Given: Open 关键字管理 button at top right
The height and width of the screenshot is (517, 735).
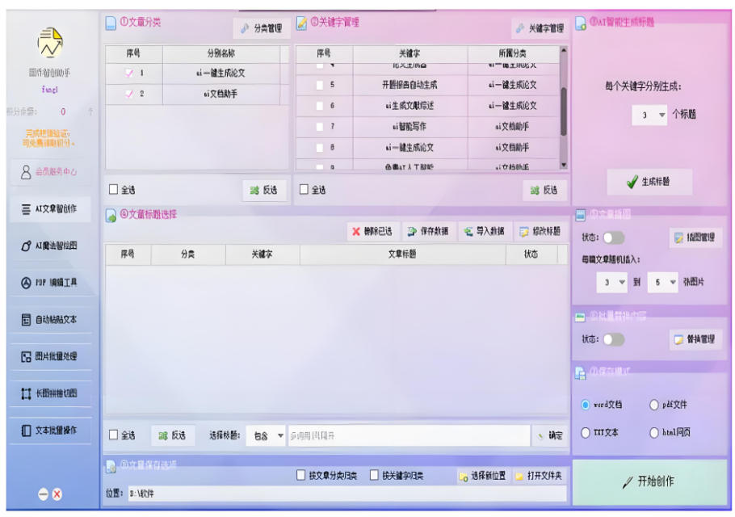Looking at the screenshot, I should 540,28.
